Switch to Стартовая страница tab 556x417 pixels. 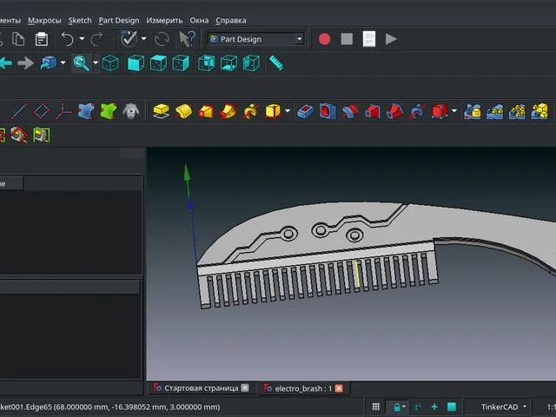click(x=201, y=388)
